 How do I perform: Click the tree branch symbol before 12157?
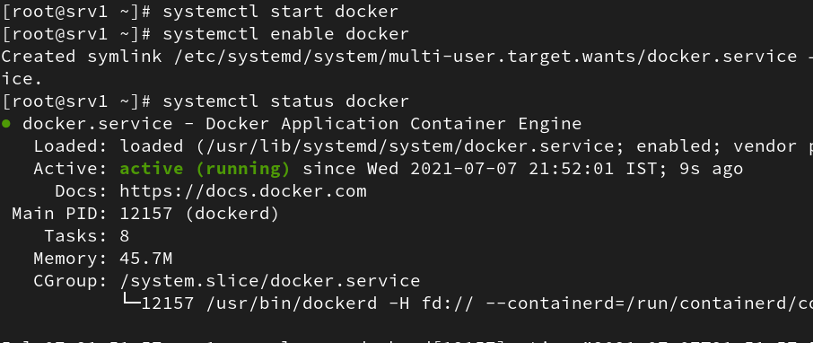tap(132, 299)
